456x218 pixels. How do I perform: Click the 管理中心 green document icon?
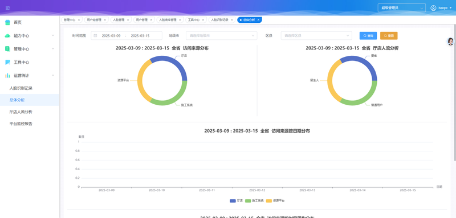(7, 49)
